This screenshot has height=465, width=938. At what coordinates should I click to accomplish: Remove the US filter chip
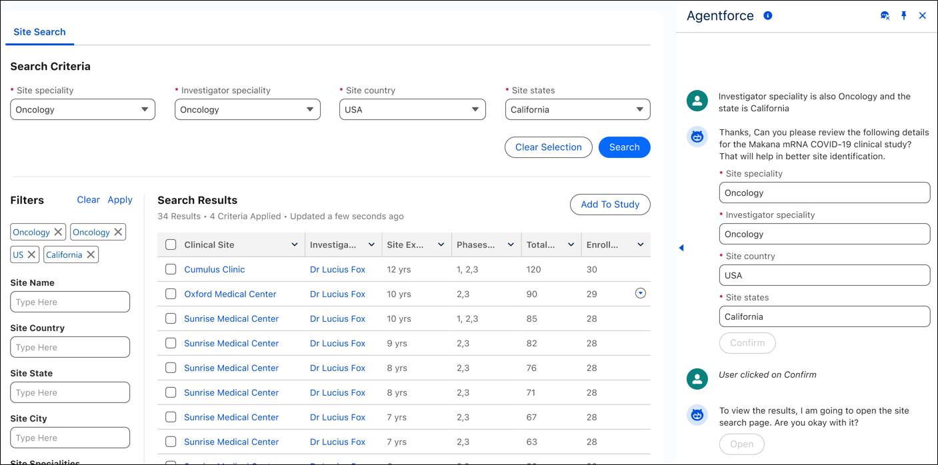click(31, 254)
